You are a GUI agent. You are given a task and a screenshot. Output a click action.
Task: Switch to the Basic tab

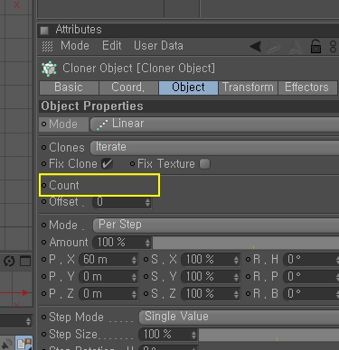pyautogui.click(x=69, y=87)
